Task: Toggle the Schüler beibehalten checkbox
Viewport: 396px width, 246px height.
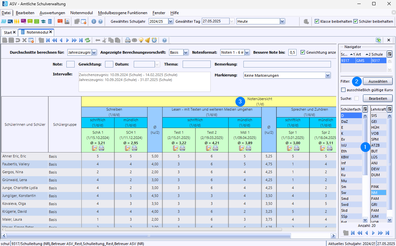Action: [356, 21]
